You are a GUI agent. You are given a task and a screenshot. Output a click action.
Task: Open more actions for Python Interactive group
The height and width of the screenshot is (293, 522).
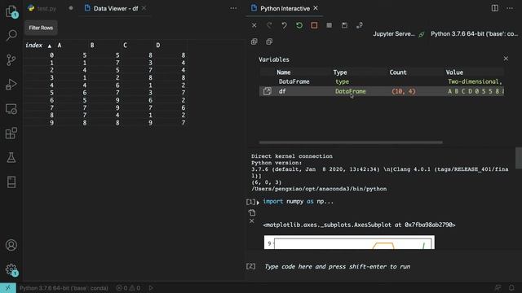(510, 8)
